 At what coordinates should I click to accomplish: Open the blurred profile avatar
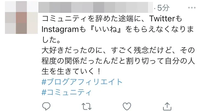point(21,17)
